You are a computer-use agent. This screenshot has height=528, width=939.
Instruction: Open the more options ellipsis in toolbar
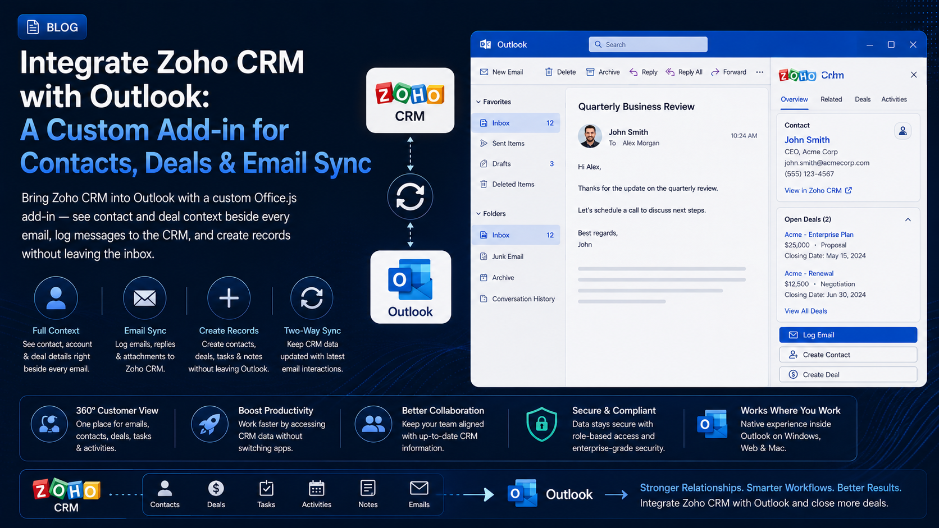(x=760, y=72)
